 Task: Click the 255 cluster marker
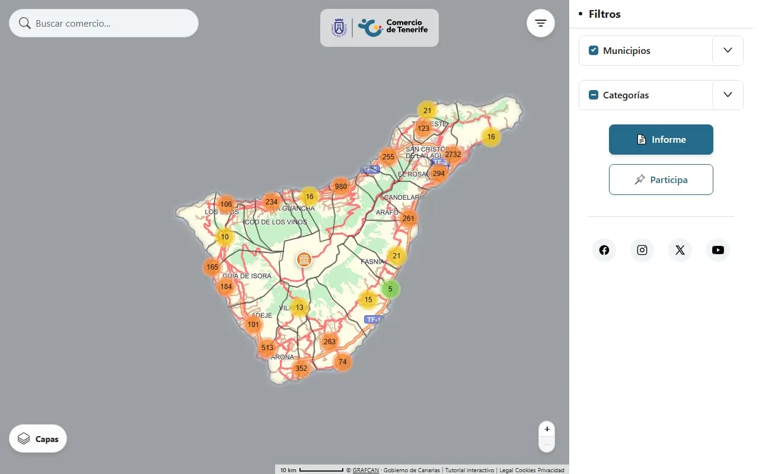[x=388, y=157]
